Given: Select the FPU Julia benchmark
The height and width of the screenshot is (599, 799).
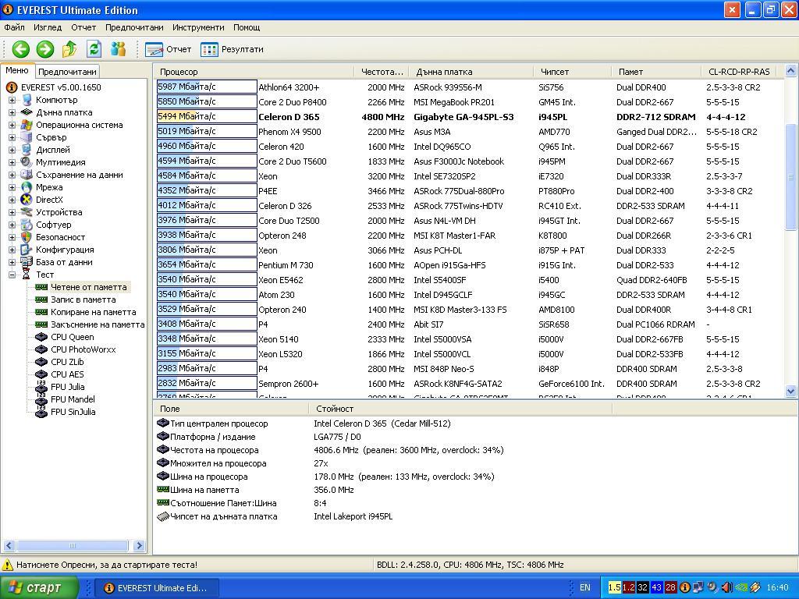Looking at the screenshot, I should [67, 387].
